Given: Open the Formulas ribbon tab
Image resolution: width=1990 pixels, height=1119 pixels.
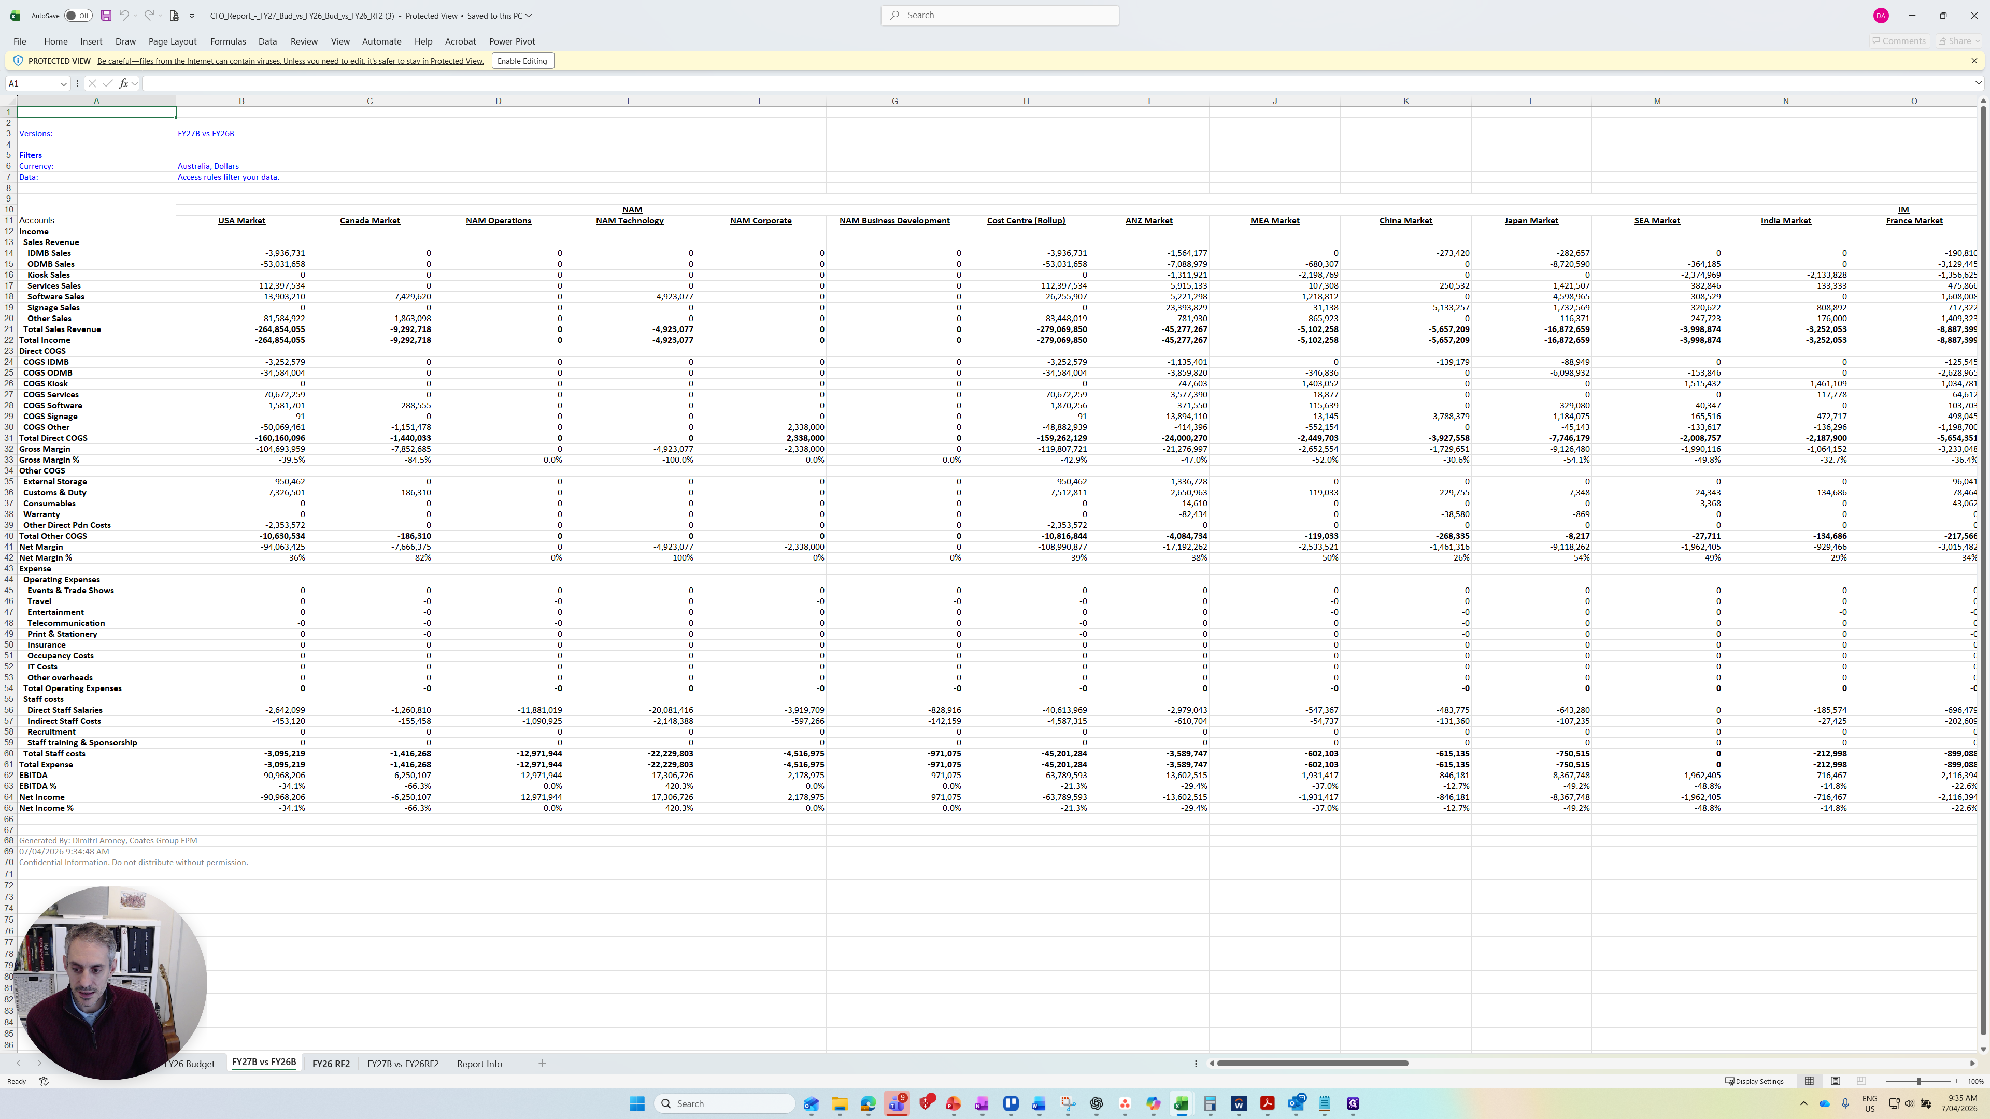Looking at the screenshot, I should click(x=228, y=41).
